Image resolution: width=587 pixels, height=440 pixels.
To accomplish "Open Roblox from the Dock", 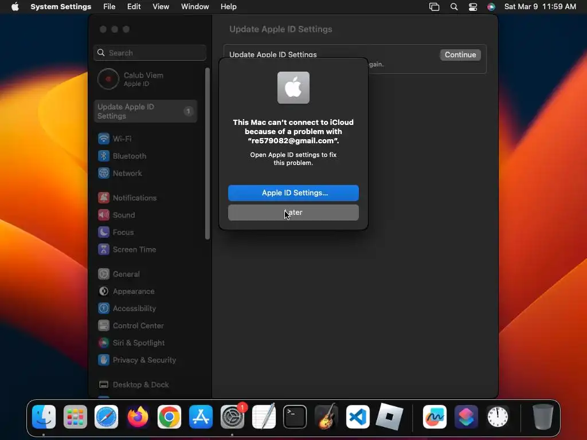I will [389, 417].
